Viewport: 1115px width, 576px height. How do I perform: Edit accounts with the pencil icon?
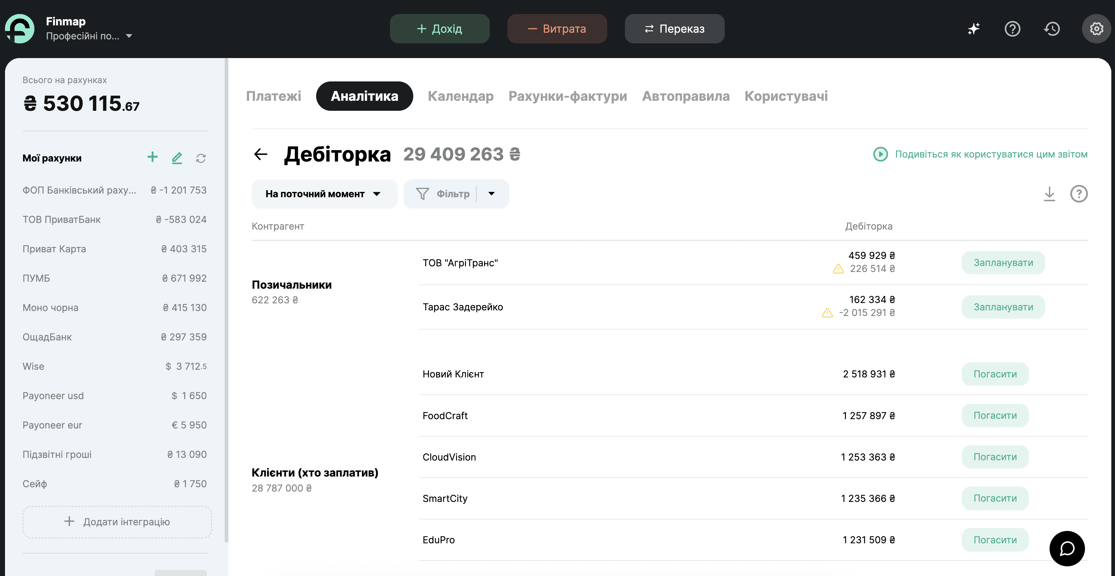pos(177,158)
